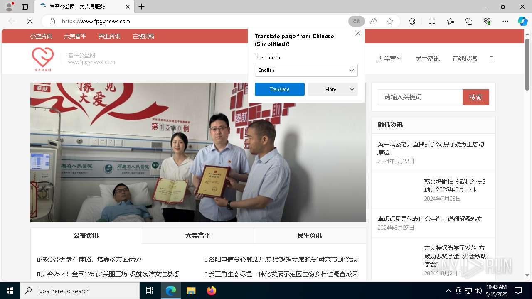Select 公益资讯 in top red bar
Screen dimensions: 532x299
pos(41,36)
